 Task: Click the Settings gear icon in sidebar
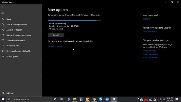click(3, 93)
